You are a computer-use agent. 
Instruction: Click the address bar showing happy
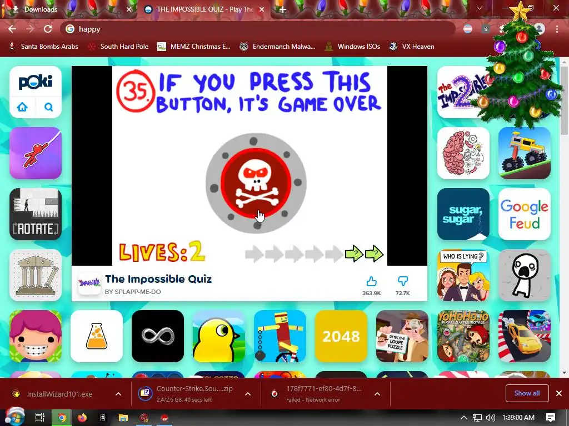coord(258,29)
